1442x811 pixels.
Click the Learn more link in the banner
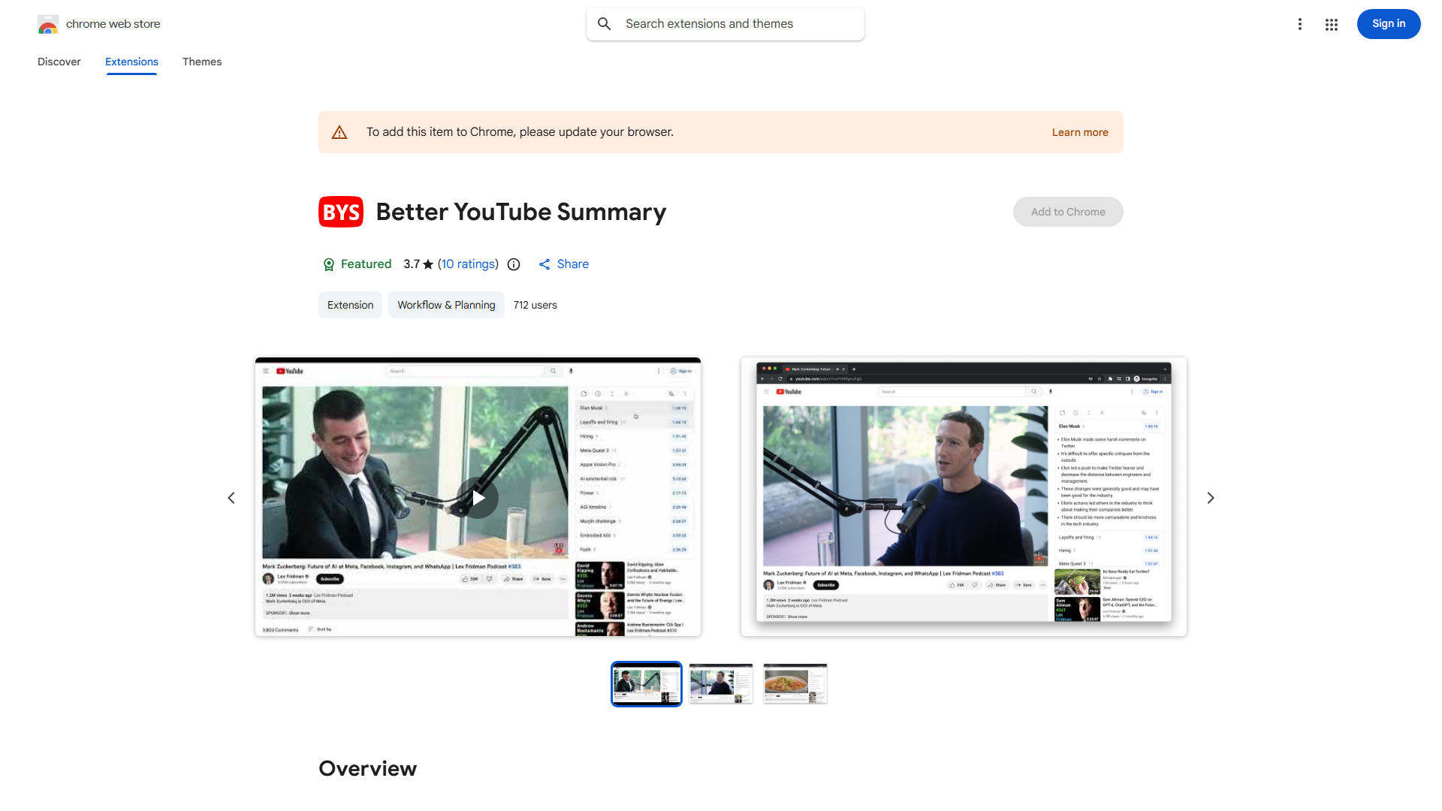point(1079,131)
